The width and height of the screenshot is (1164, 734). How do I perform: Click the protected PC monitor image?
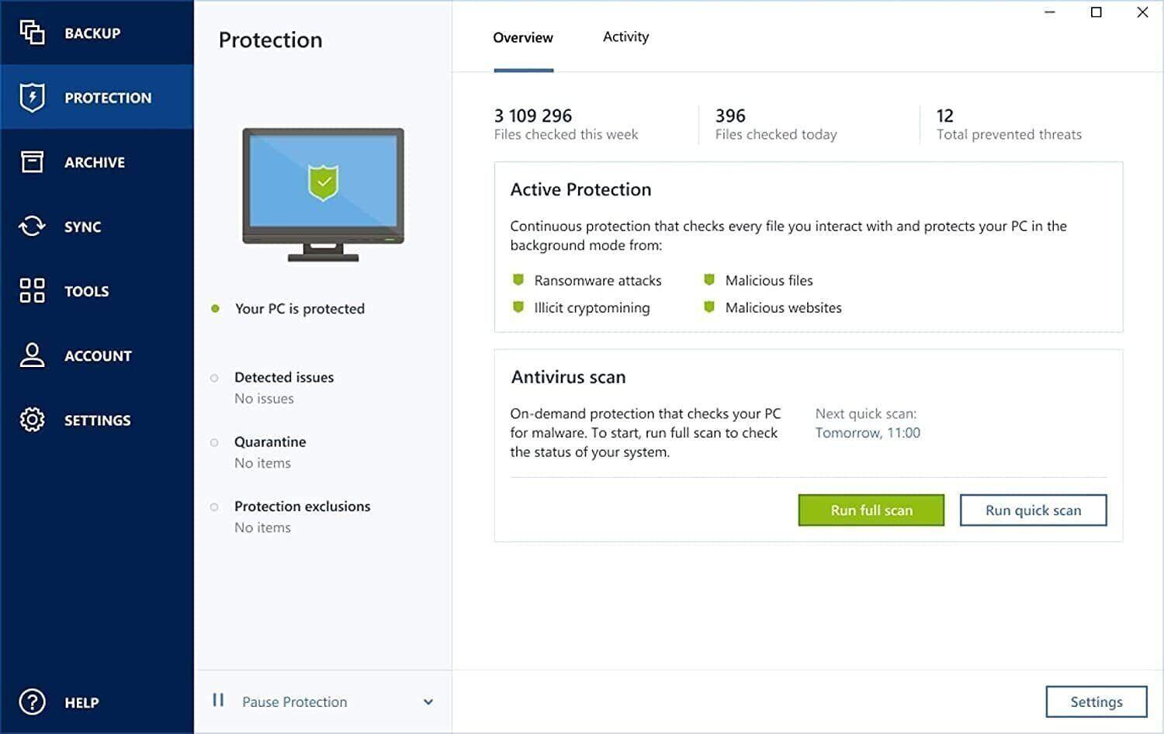point(323,194)
